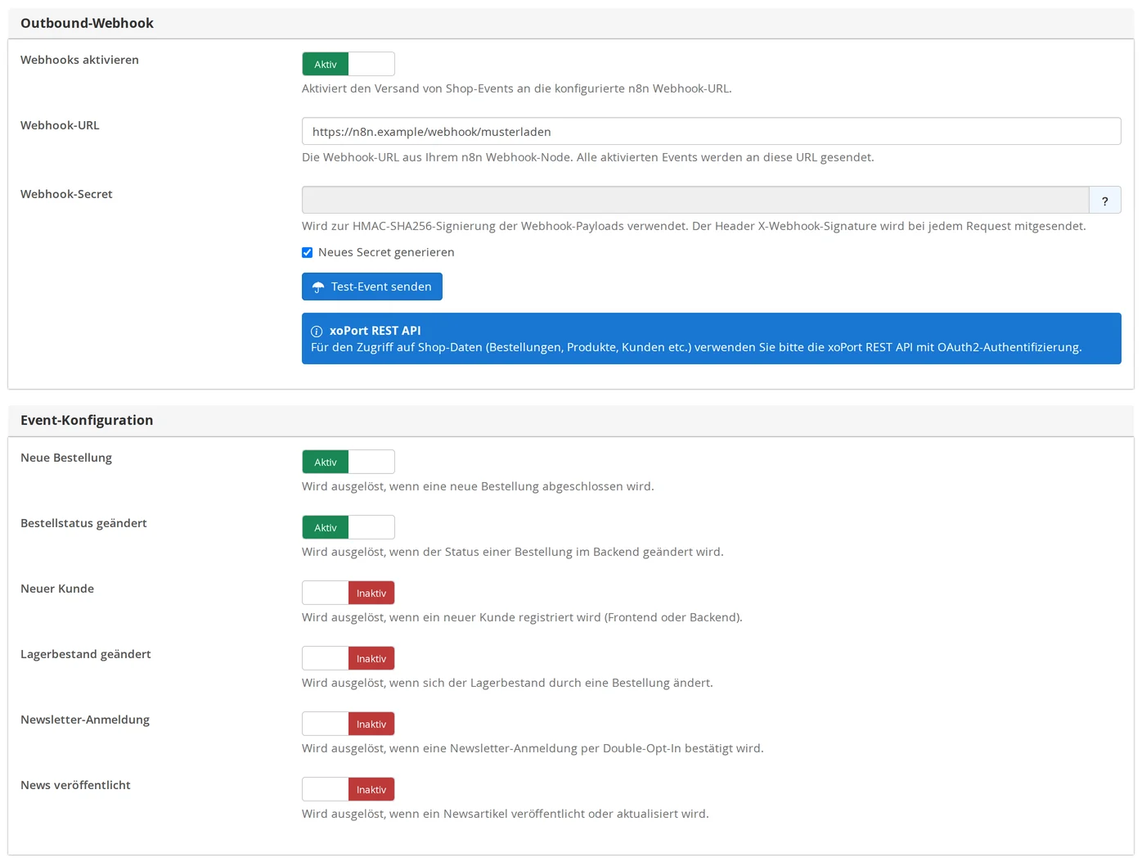Click 'Lagerbestand durch eine Bestellung ändert' description

tap(507, 683)
